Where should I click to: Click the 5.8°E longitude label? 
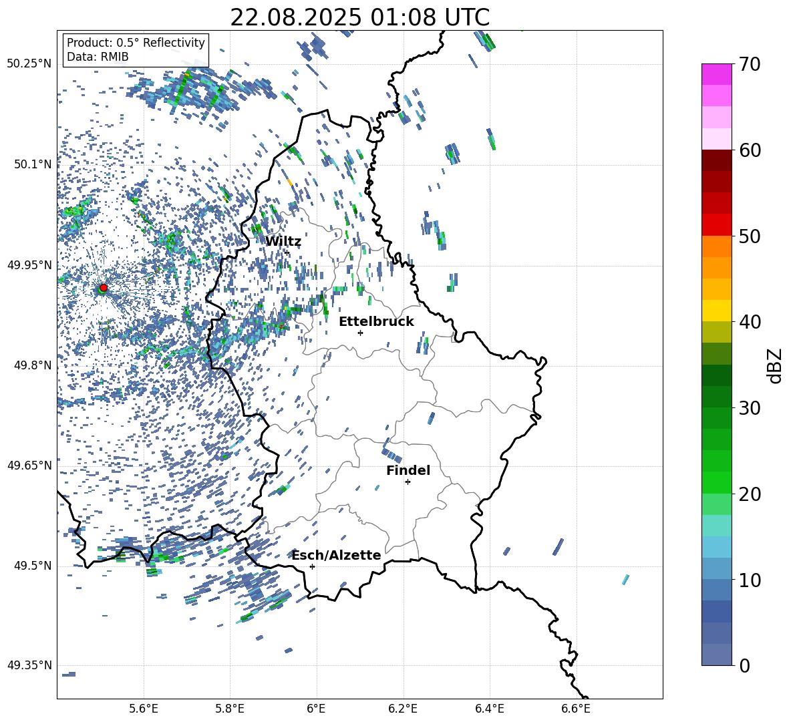pos(230,709)
